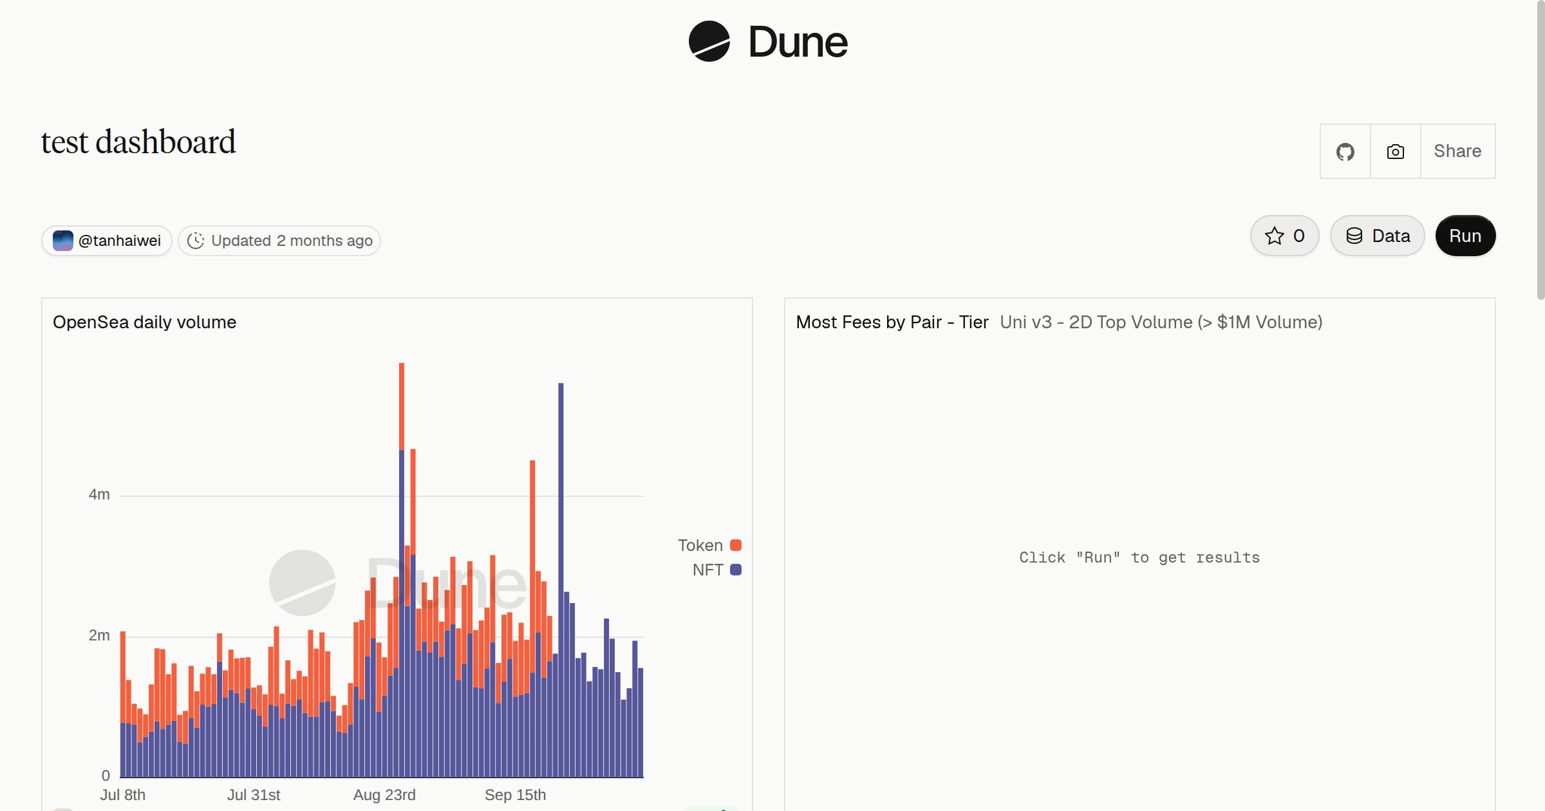Click the Dune wordmark text

(x=798, y=42)
